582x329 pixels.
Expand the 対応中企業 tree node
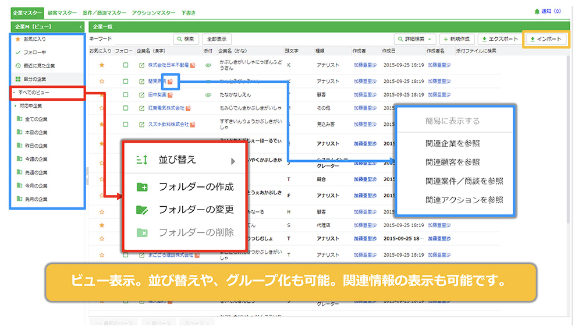pyautogui.click(x=16, y=106)
